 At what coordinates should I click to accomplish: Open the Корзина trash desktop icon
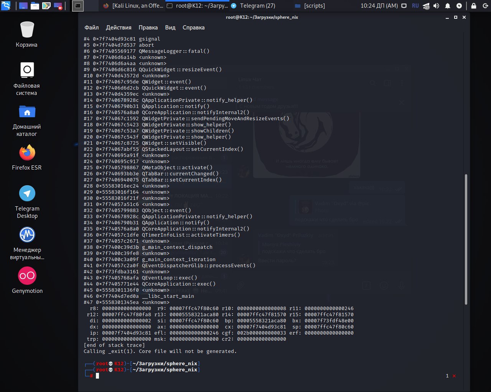click(x=27, y=34)
